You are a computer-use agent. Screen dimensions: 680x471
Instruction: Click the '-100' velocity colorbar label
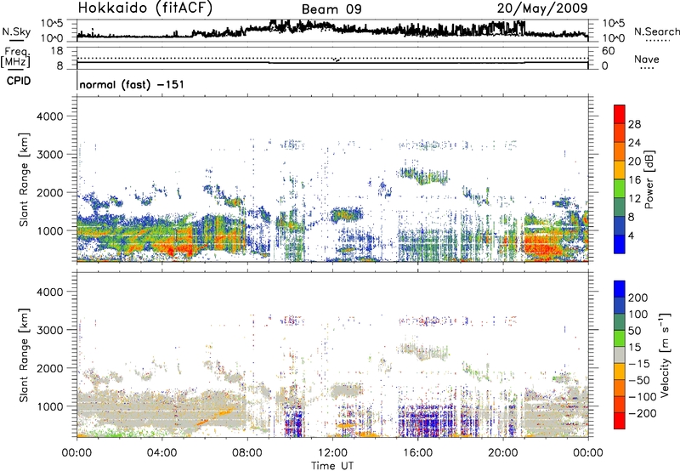[x=642, y=397]
